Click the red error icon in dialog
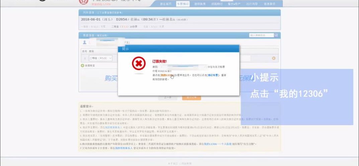 point(139,64)
